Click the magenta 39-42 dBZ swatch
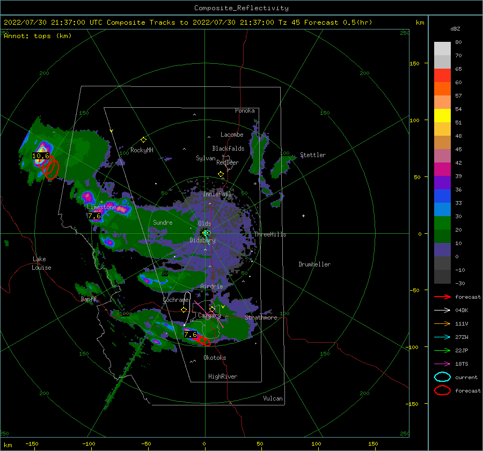 [x=442, y=169]
